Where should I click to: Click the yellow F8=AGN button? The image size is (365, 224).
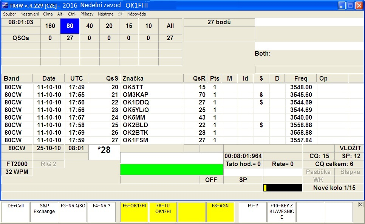[220, 212]
